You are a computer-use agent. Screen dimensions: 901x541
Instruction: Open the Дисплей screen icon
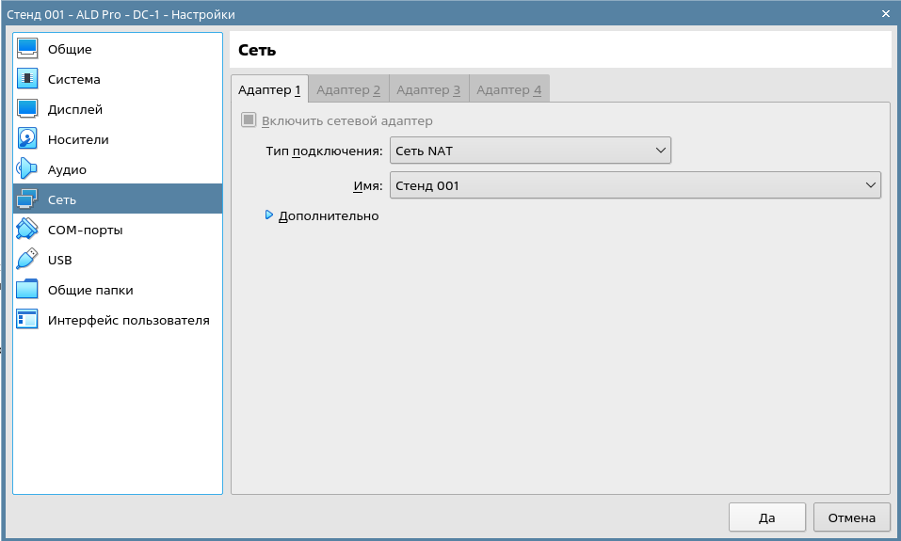tap(27, 109)
